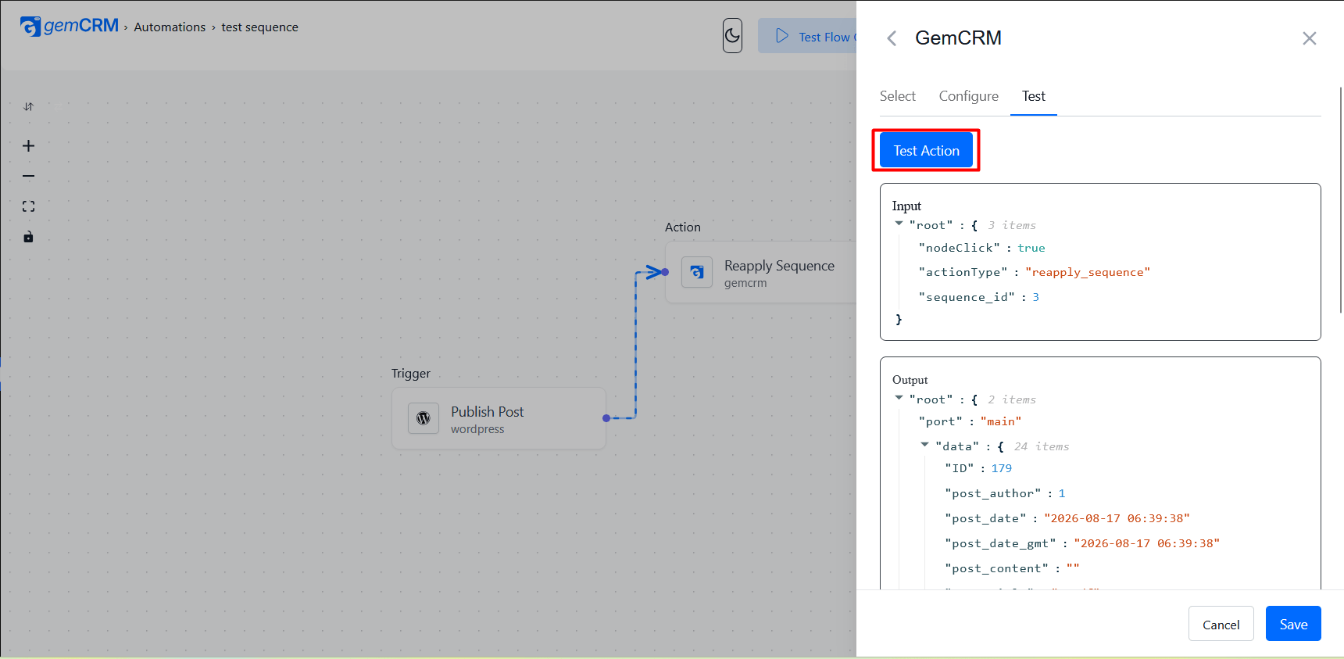Toggle the canvas lock icon
The height and width of the screenshot is (659, 1344).
[x=28, y=237]
